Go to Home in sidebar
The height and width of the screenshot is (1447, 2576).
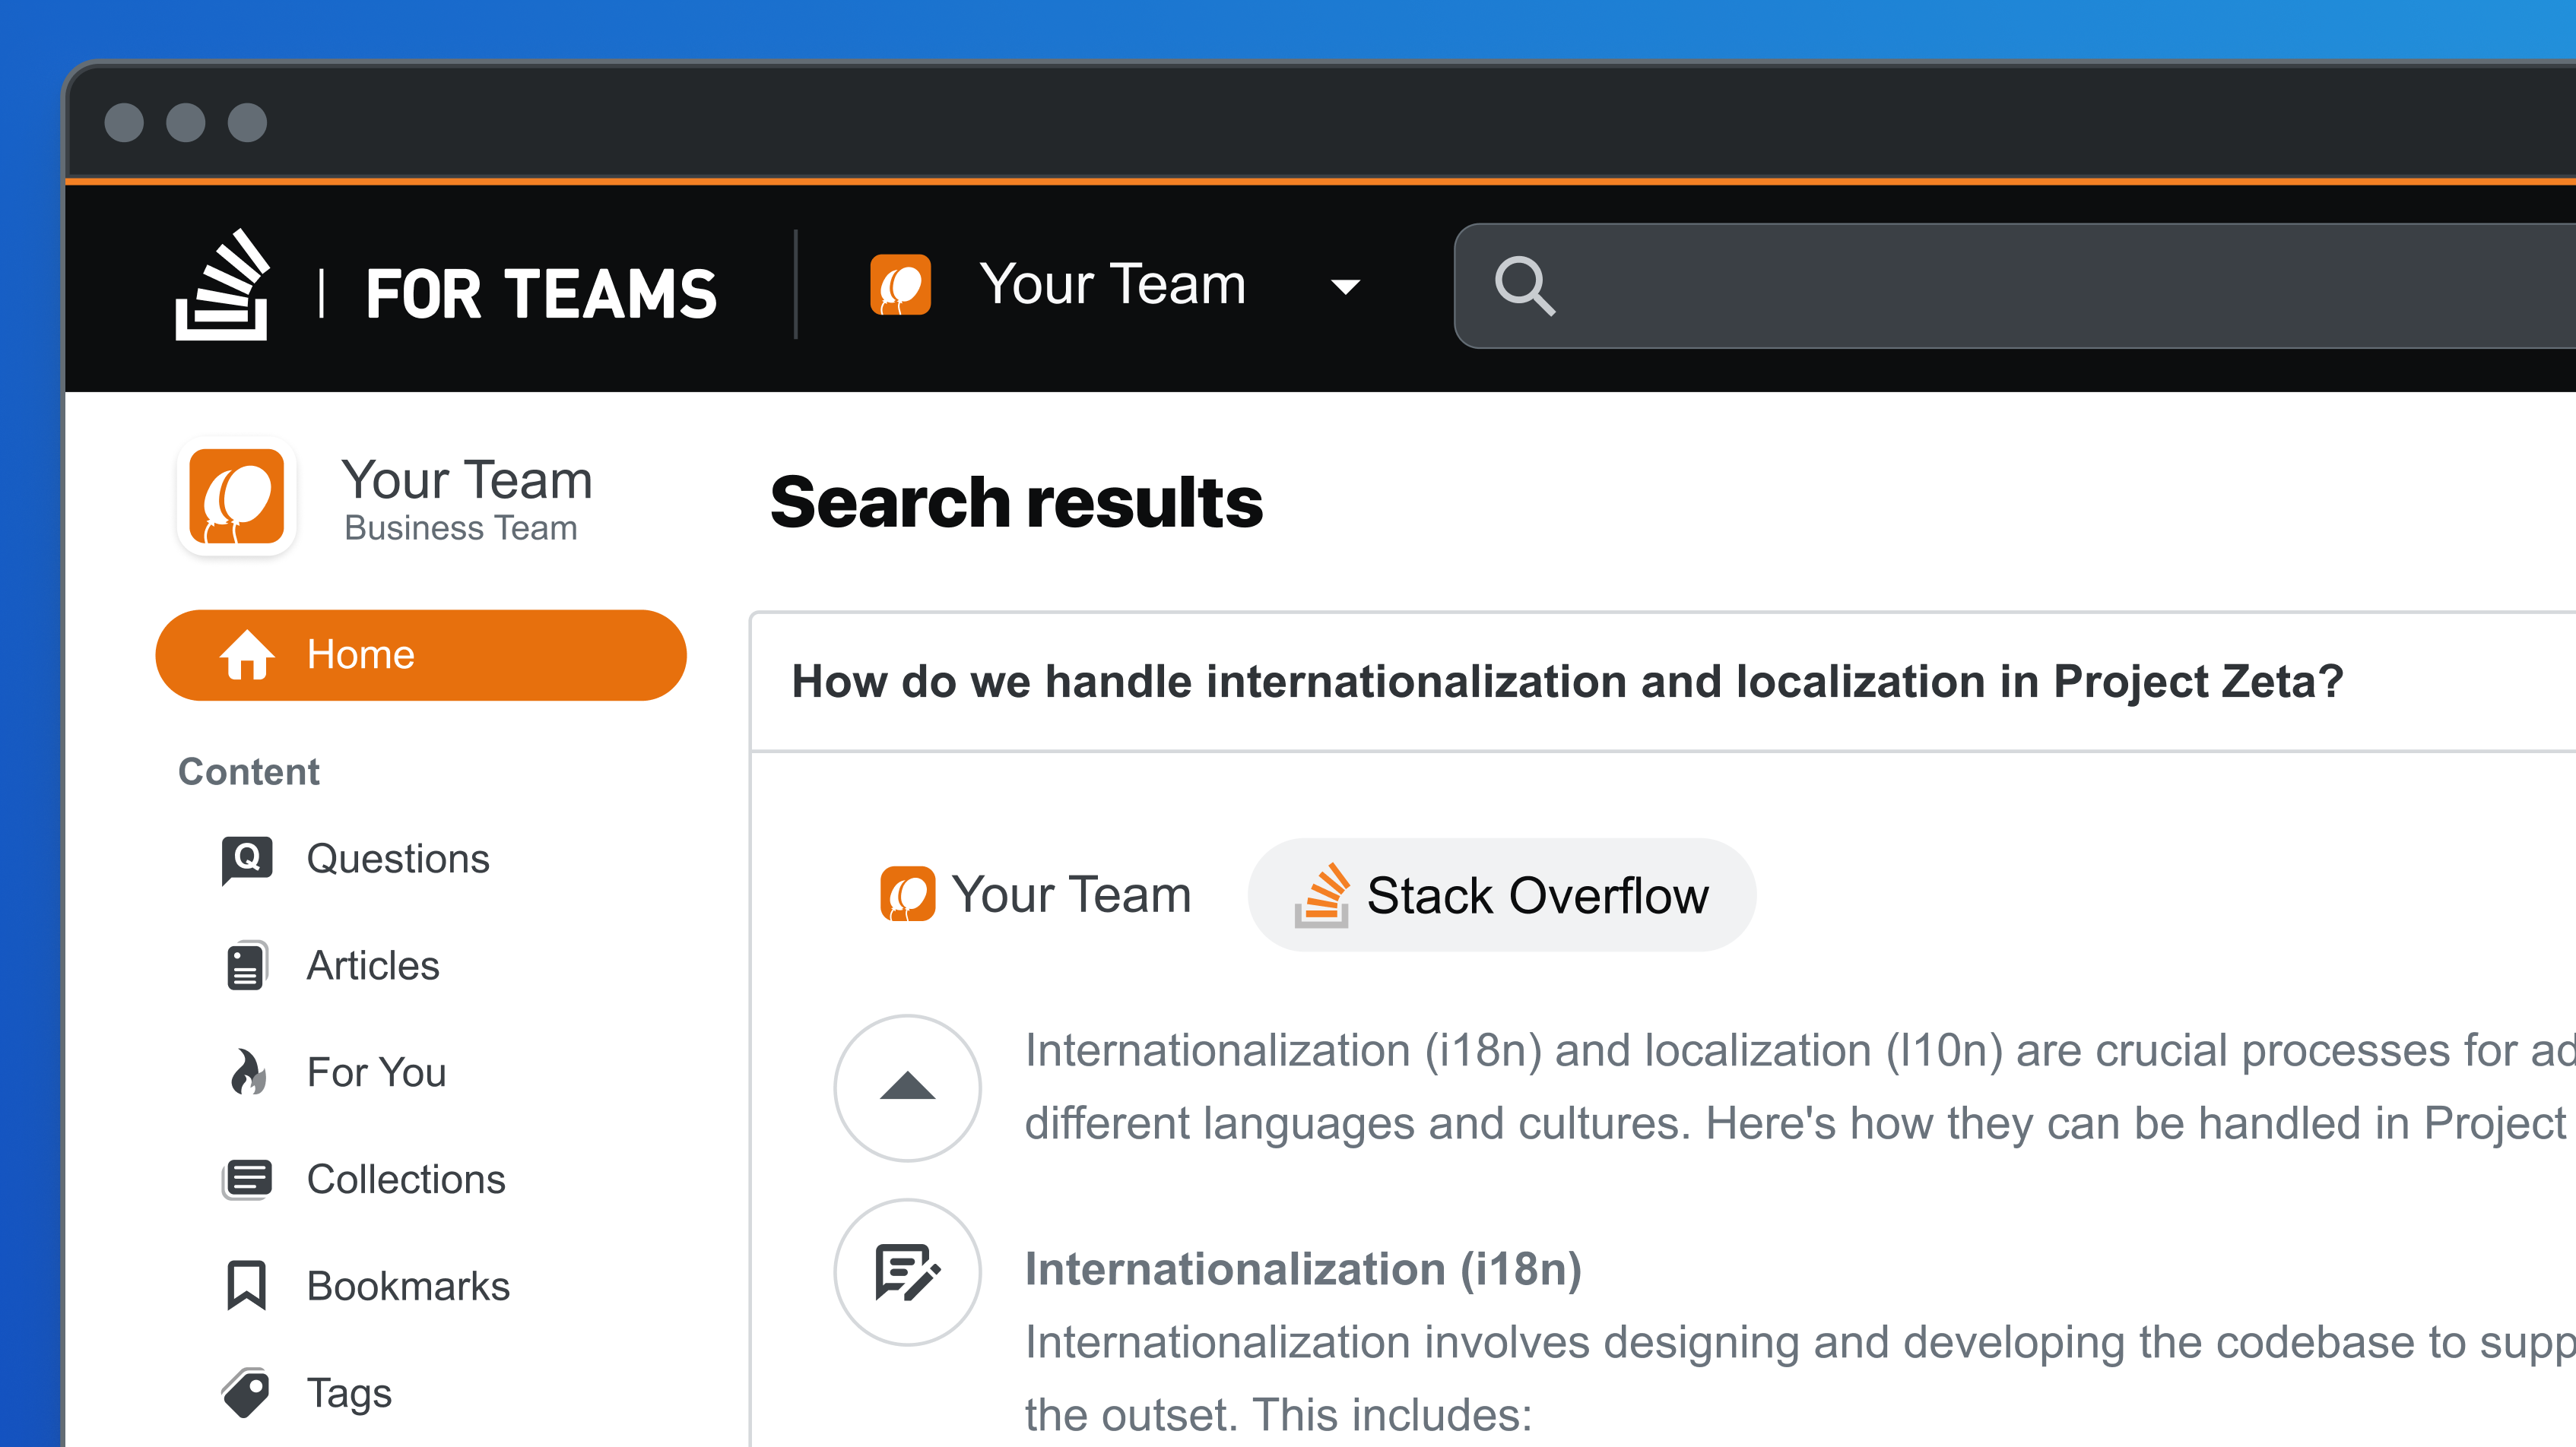(x=421, y=654)
